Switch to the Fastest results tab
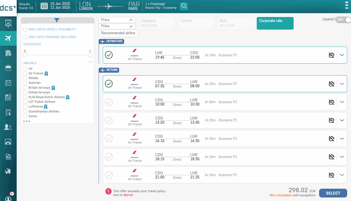Screen dimensions: 351x201 click(x=196, y=23)
